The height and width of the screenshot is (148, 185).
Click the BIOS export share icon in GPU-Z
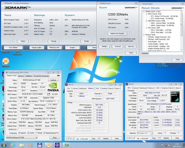click(48, 94)
